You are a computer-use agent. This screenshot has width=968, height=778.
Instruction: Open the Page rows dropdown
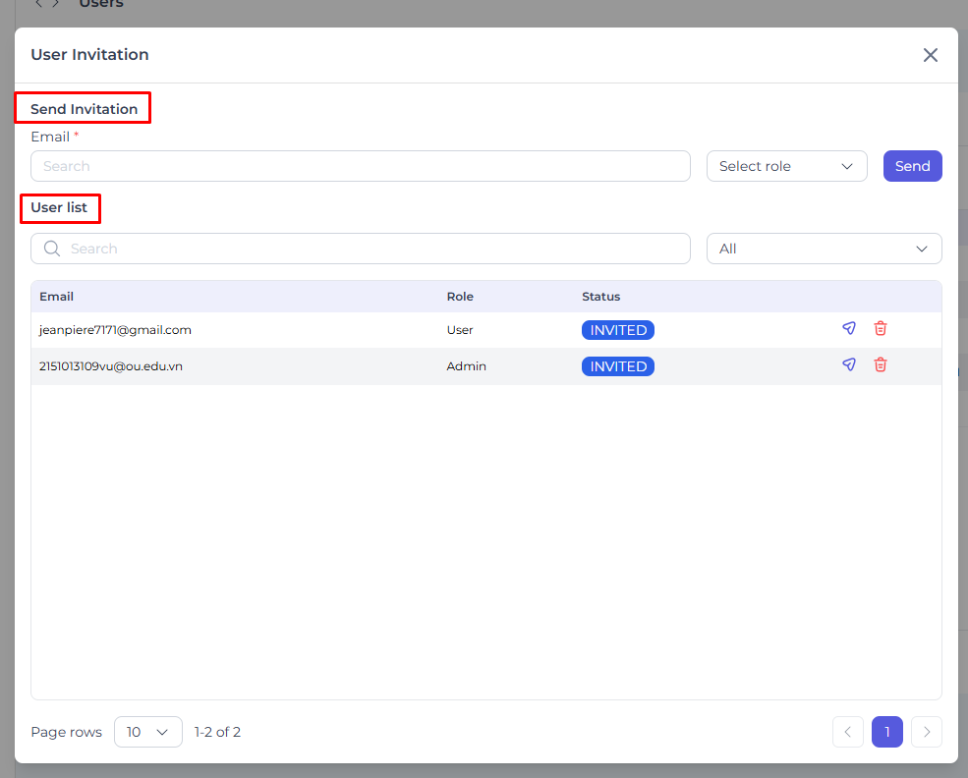pos(148,732)
